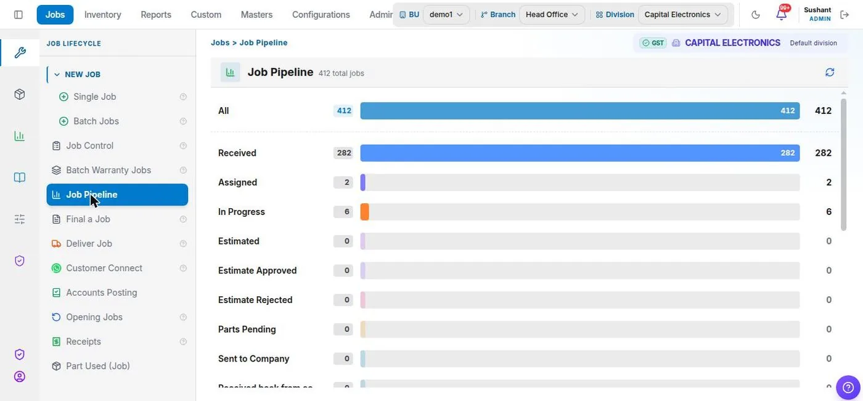
Task: Open the user profile circle icon
Action: tap(20, 376)
